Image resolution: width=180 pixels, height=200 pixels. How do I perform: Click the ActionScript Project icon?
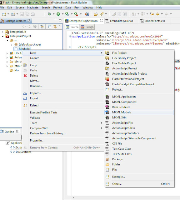[x=107, y=68]
